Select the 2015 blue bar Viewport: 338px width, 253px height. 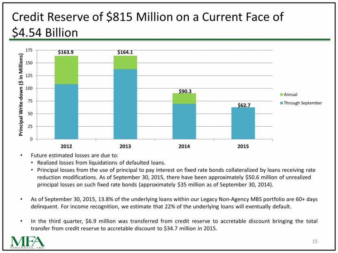pos(243,123)
